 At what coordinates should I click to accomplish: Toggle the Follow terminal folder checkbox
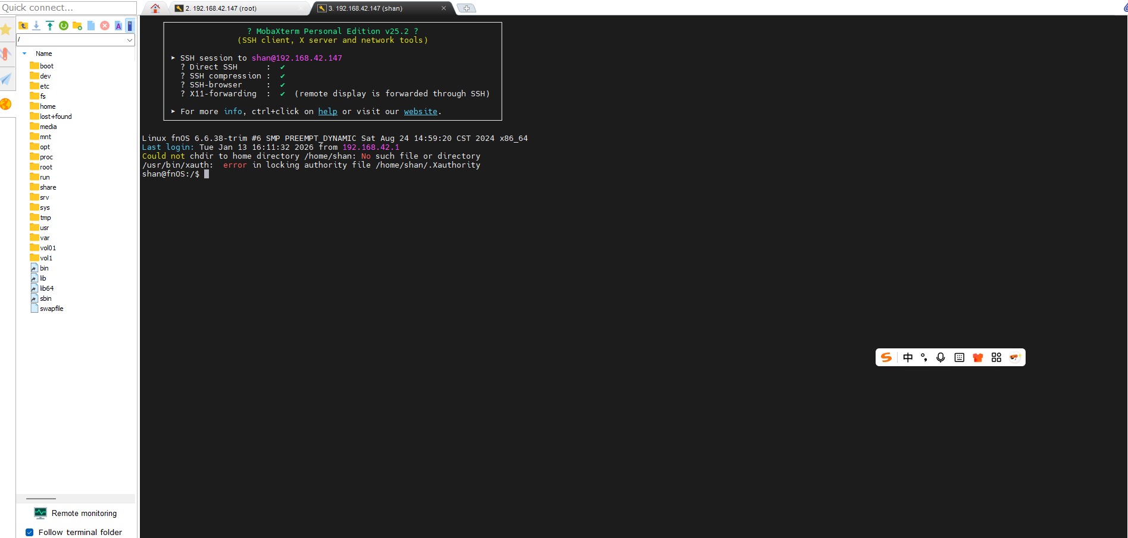click(x=29, y=532)
